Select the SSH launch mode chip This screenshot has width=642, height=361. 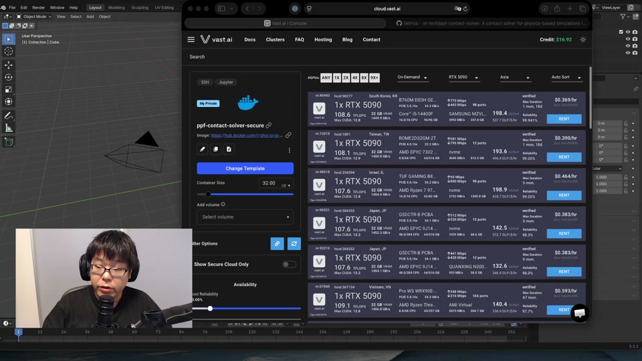click(x=205, y=82)
